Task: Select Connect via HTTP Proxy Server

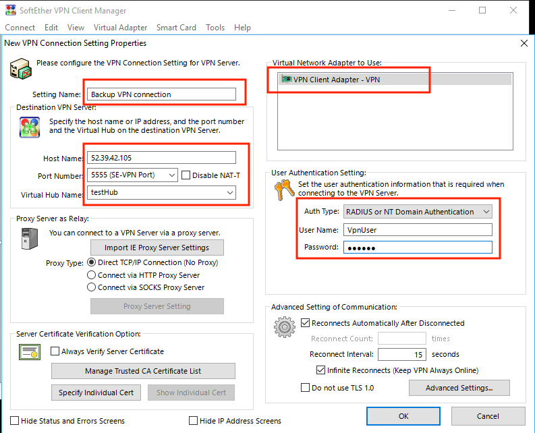Action: [92, 275]
